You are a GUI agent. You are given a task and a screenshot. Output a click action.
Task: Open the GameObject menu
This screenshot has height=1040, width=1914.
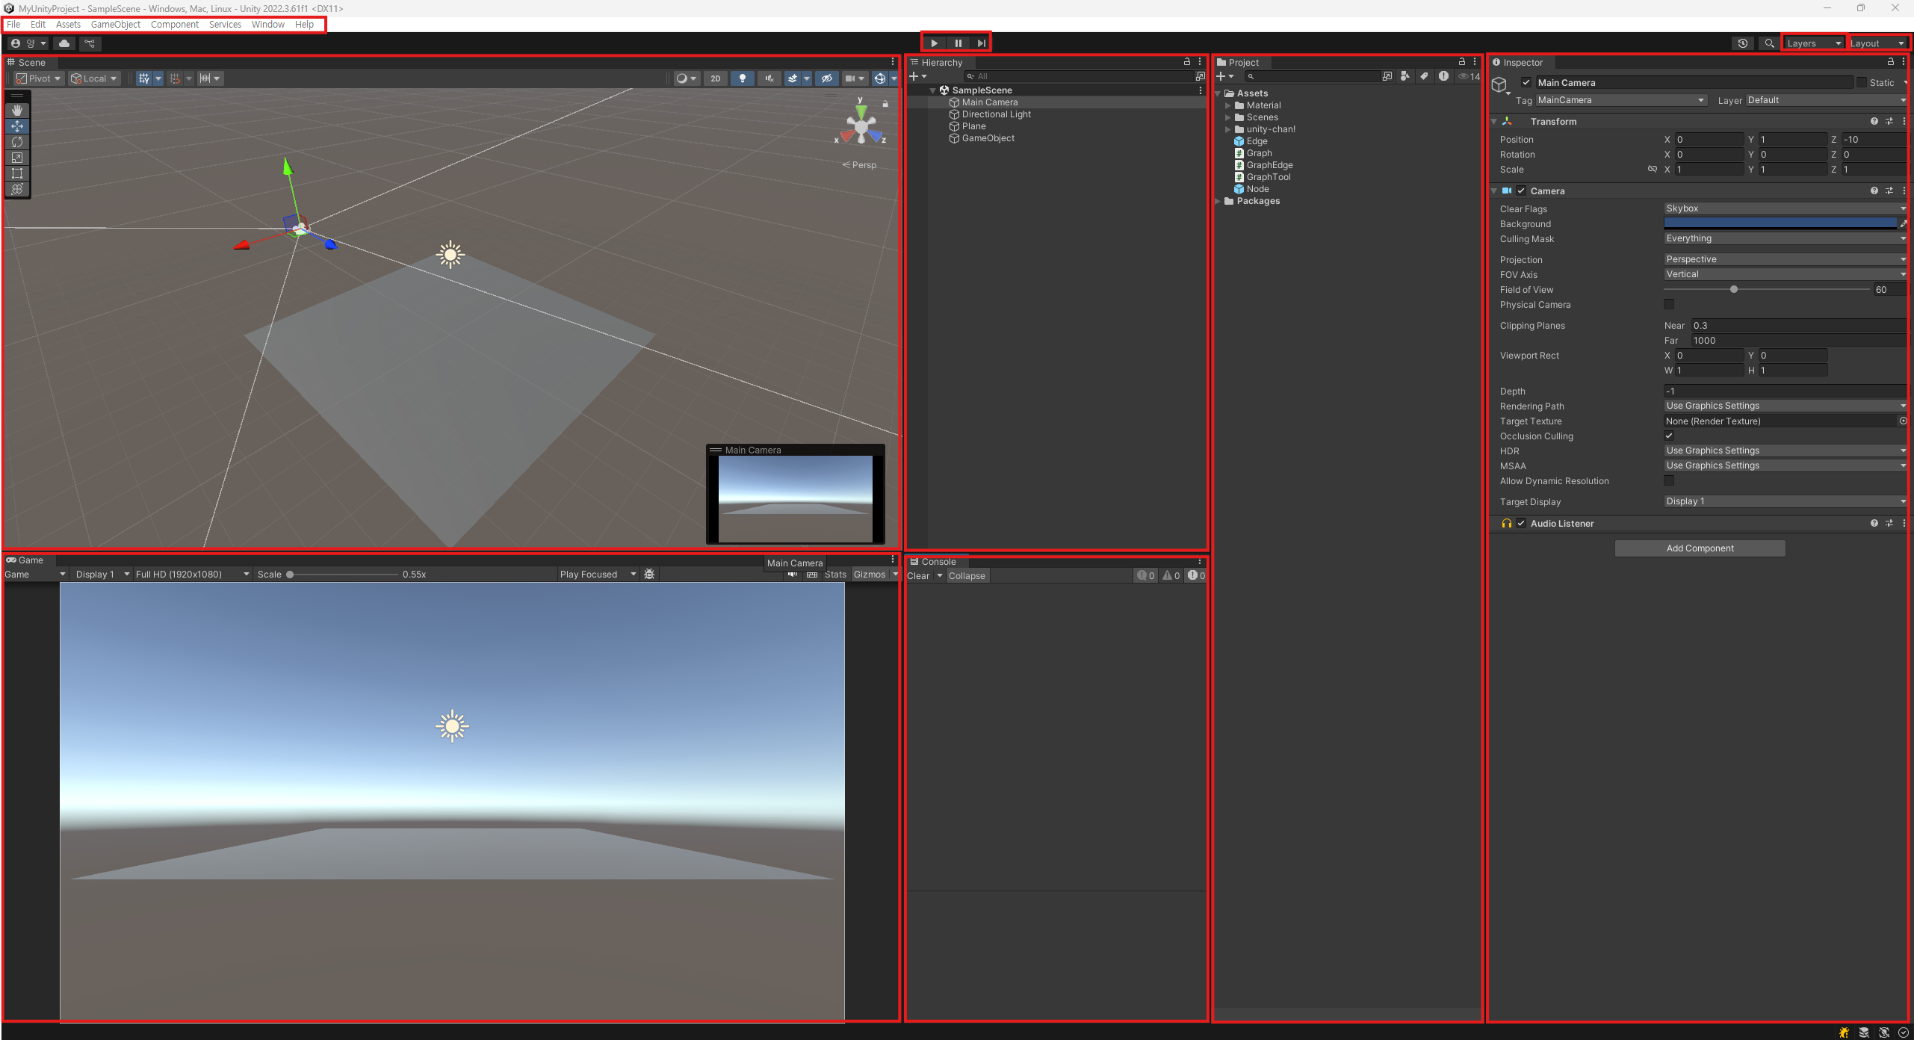[115, 25]
